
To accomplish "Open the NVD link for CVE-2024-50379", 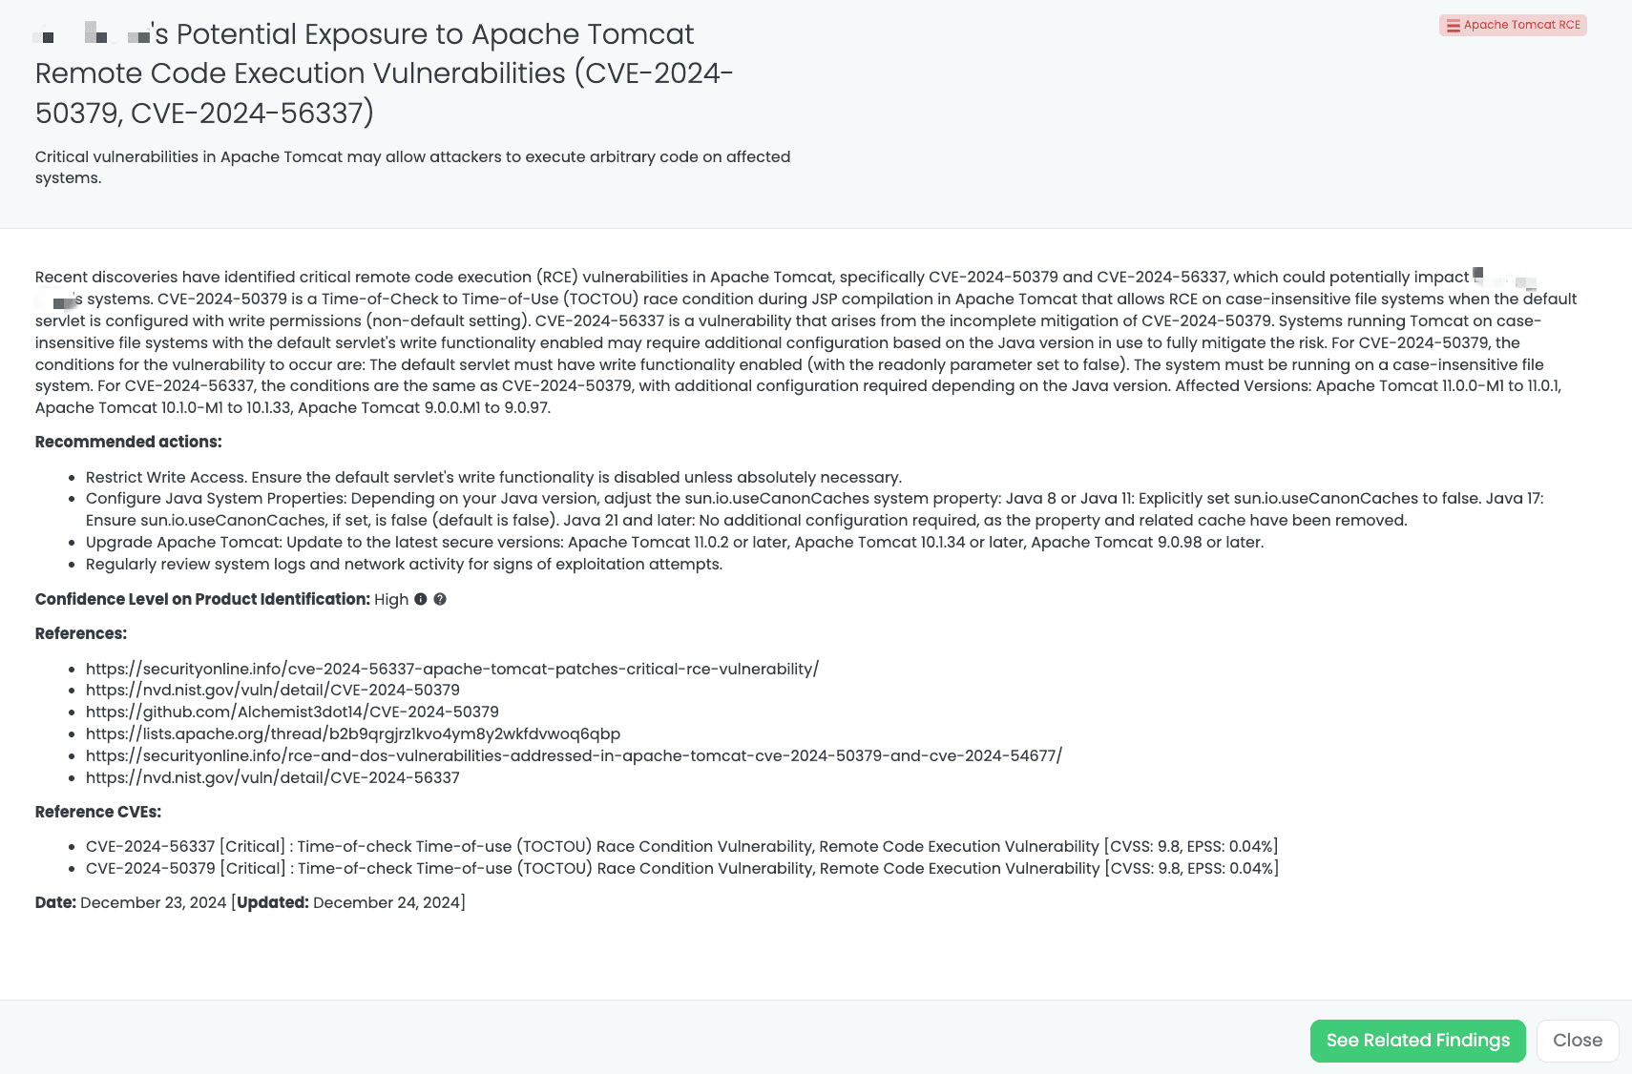I will [273, 690].
